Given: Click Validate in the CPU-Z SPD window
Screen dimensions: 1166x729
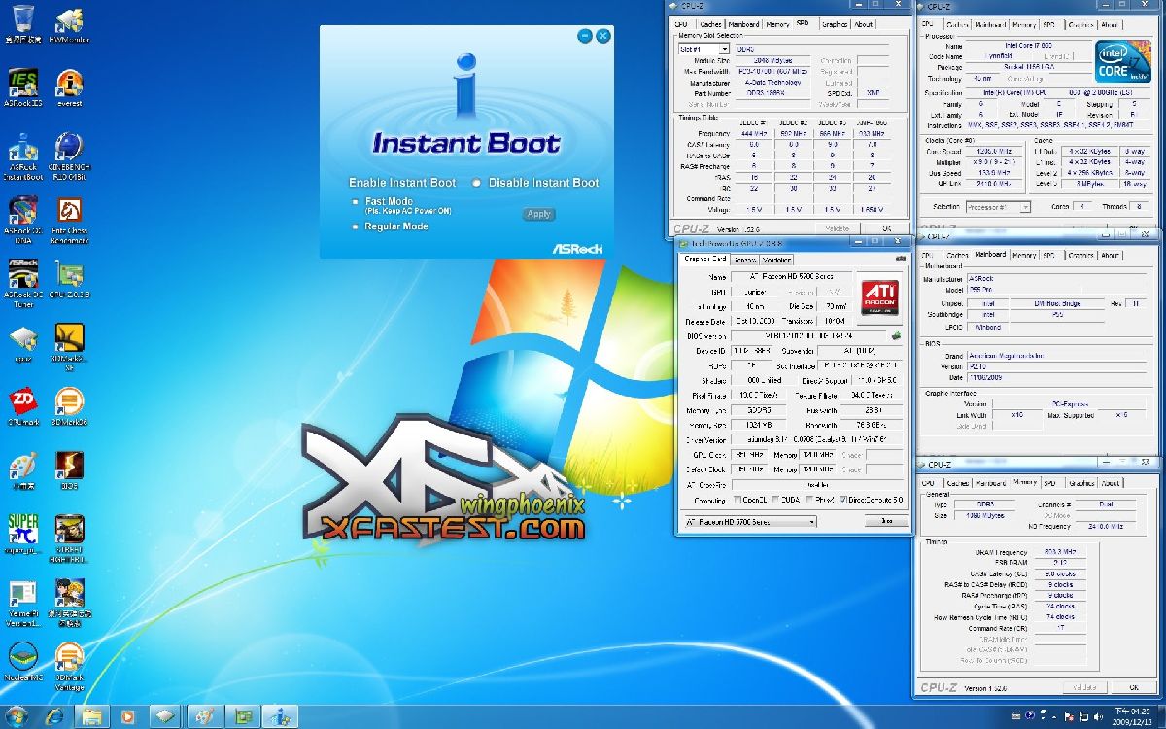Looking at the screenshot, I should [837, 229].
